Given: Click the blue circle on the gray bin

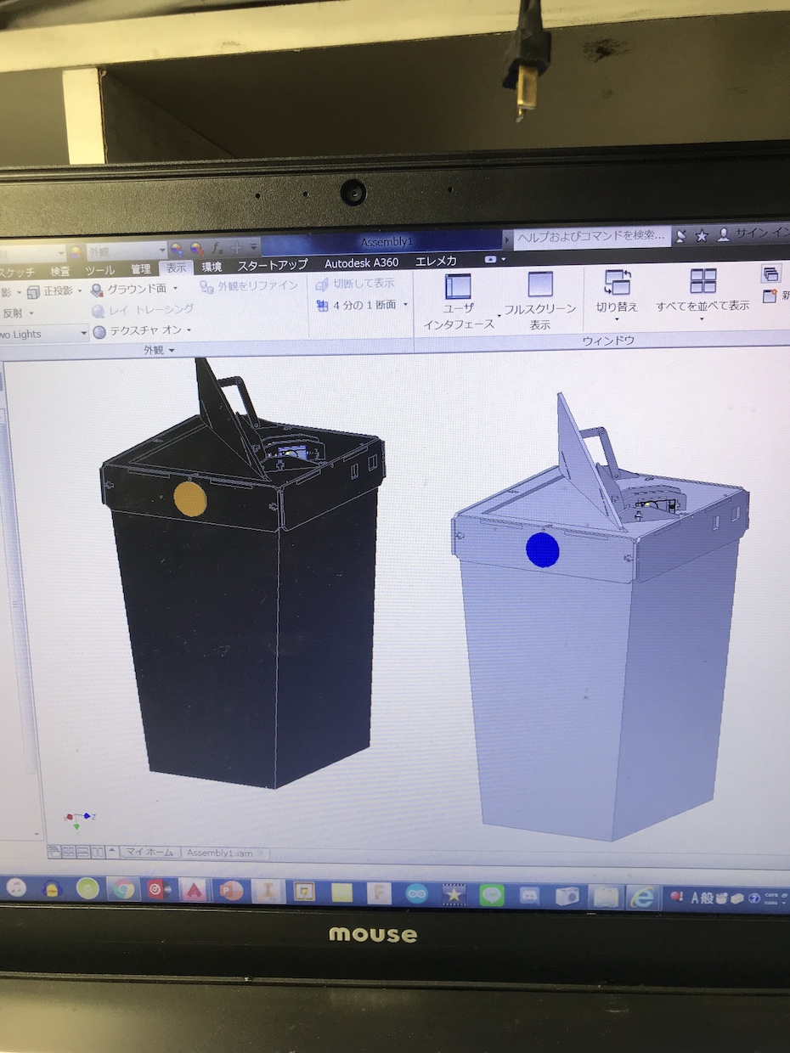Looking at the screenshot, I should tap(542, 549).
